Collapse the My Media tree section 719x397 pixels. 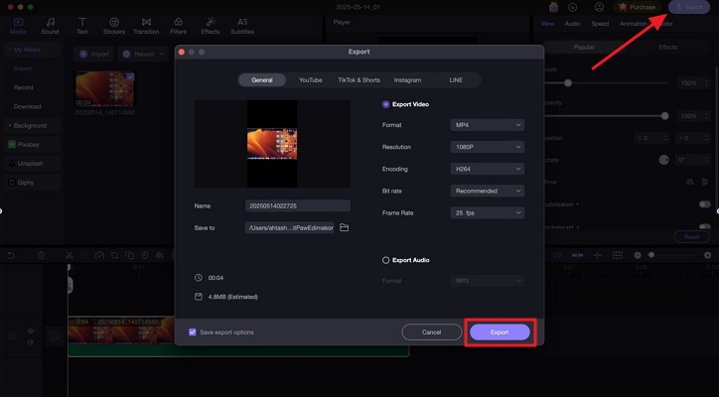(10, 50)
